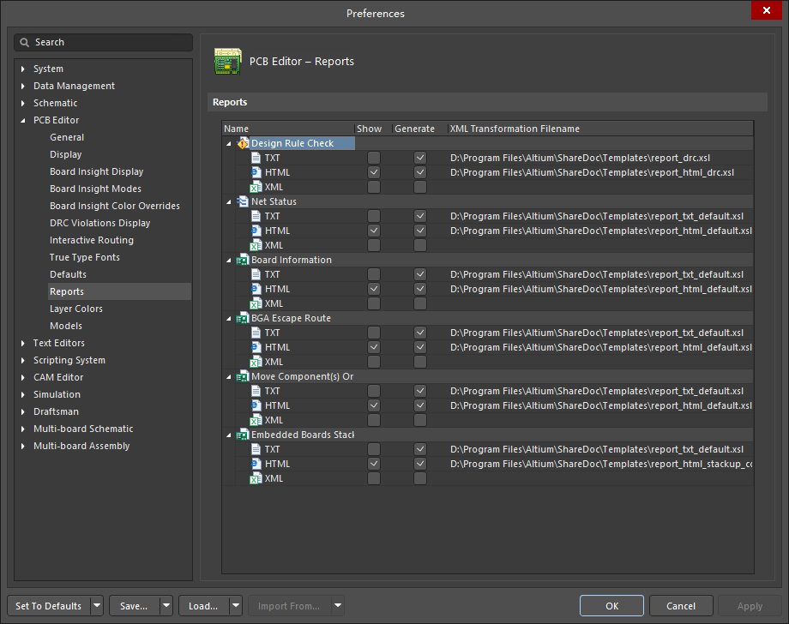Click the Board Information board icon
The image size is (789, 624).
(243, 260)
